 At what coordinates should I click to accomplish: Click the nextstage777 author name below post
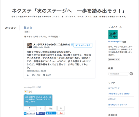29,87
